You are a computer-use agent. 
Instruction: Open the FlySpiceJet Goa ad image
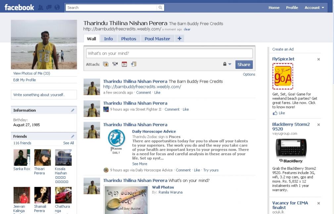[x=283, y=76]
